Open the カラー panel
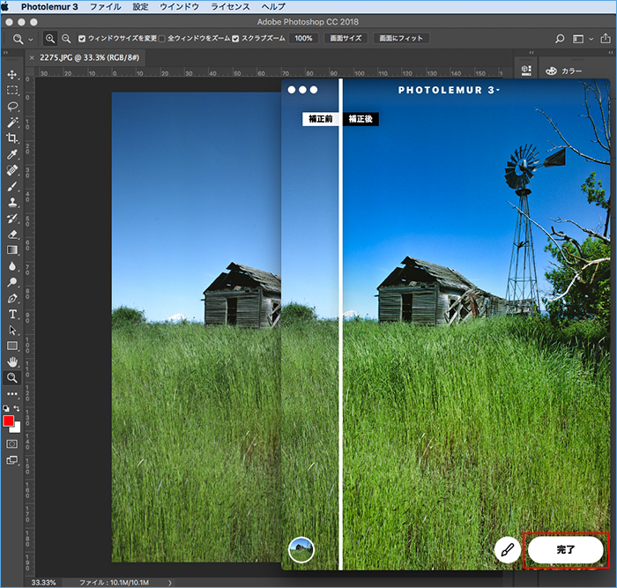 [563, 71]
